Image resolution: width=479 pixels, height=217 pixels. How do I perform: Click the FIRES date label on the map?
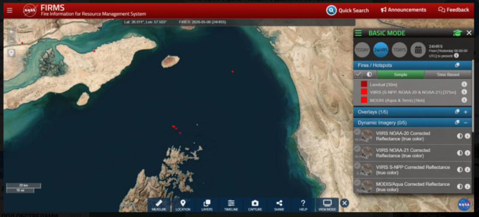click(x=202, y=22)
